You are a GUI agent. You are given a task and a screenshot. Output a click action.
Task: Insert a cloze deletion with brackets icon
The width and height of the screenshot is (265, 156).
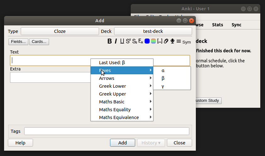[160, 41]
